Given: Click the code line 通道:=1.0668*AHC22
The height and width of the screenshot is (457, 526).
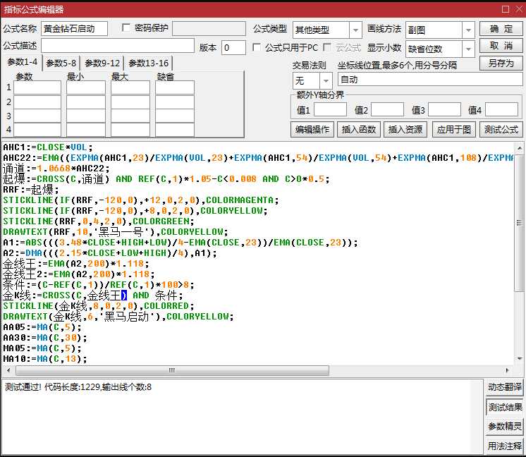Looking at the screenshot, I should pos(56,169).
